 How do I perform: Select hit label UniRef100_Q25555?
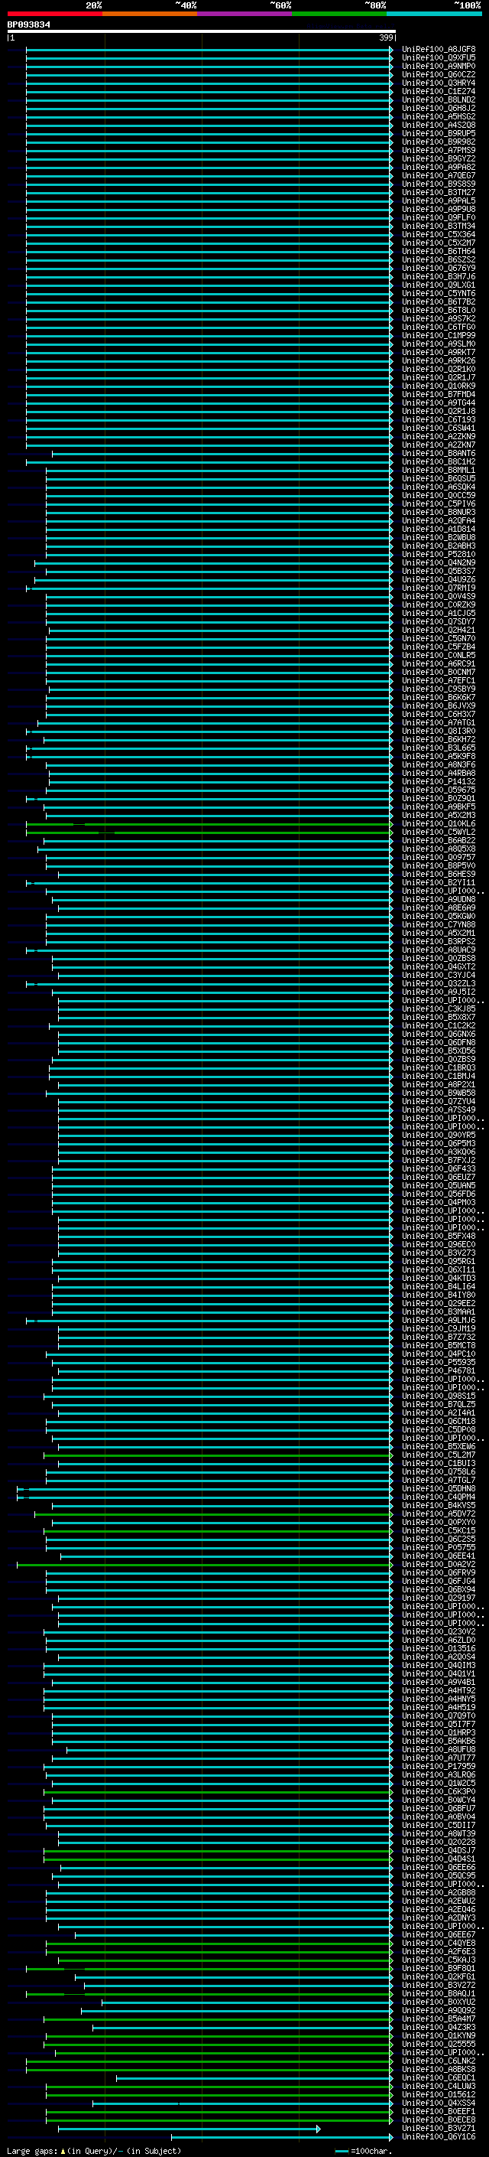pos(439,2044)
